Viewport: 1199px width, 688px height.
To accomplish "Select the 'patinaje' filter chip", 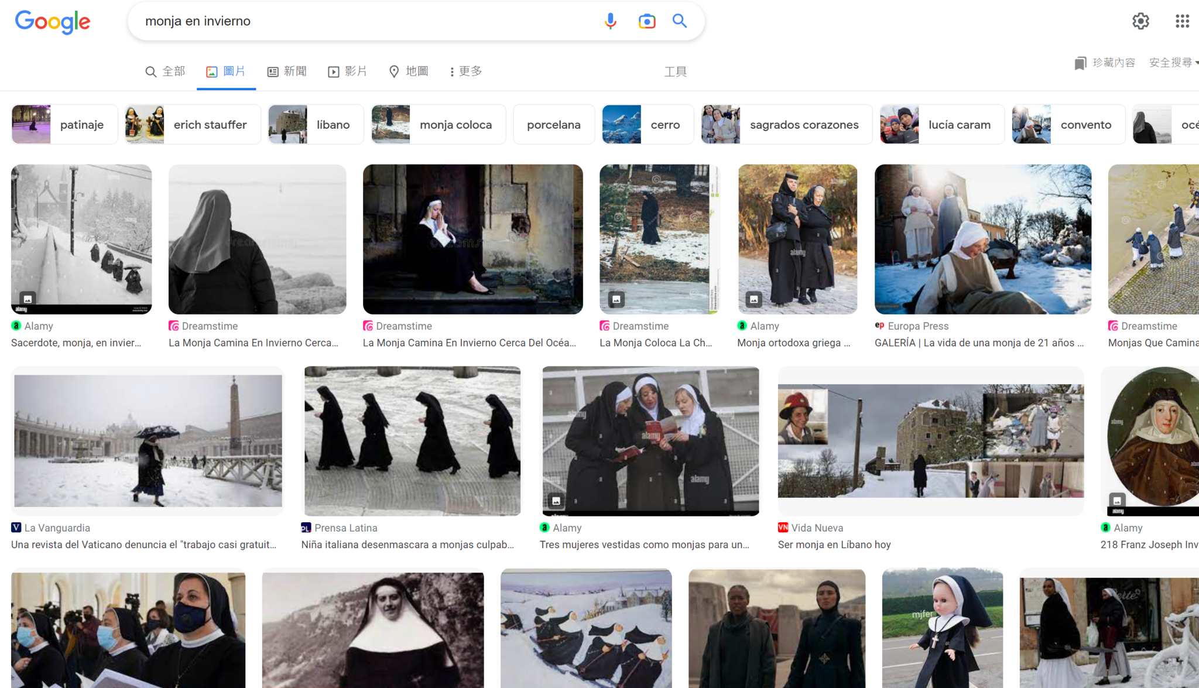I will pyautogui.click(x=64, y=125).
